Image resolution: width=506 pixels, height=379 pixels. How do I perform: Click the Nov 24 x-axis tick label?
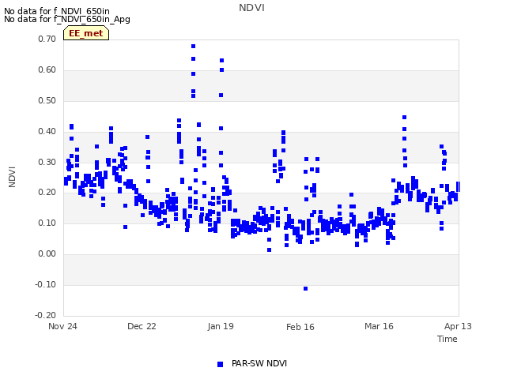62,326
